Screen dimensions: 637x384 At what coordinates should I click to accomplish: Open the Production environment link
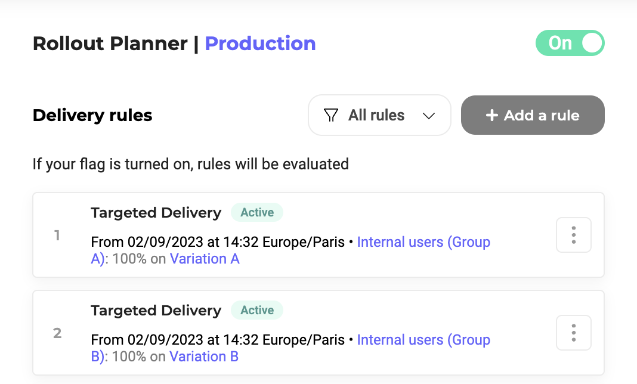260,44
